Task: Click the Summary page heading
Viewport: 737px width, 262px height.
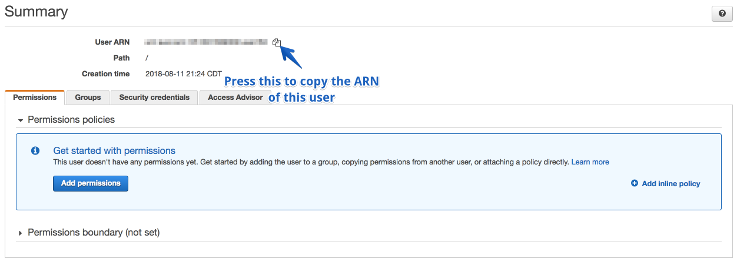Action: 36,11
